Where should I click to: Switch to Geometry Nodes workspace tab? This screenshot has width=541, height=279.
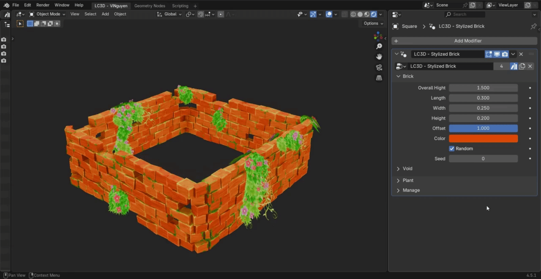(150, 6)
